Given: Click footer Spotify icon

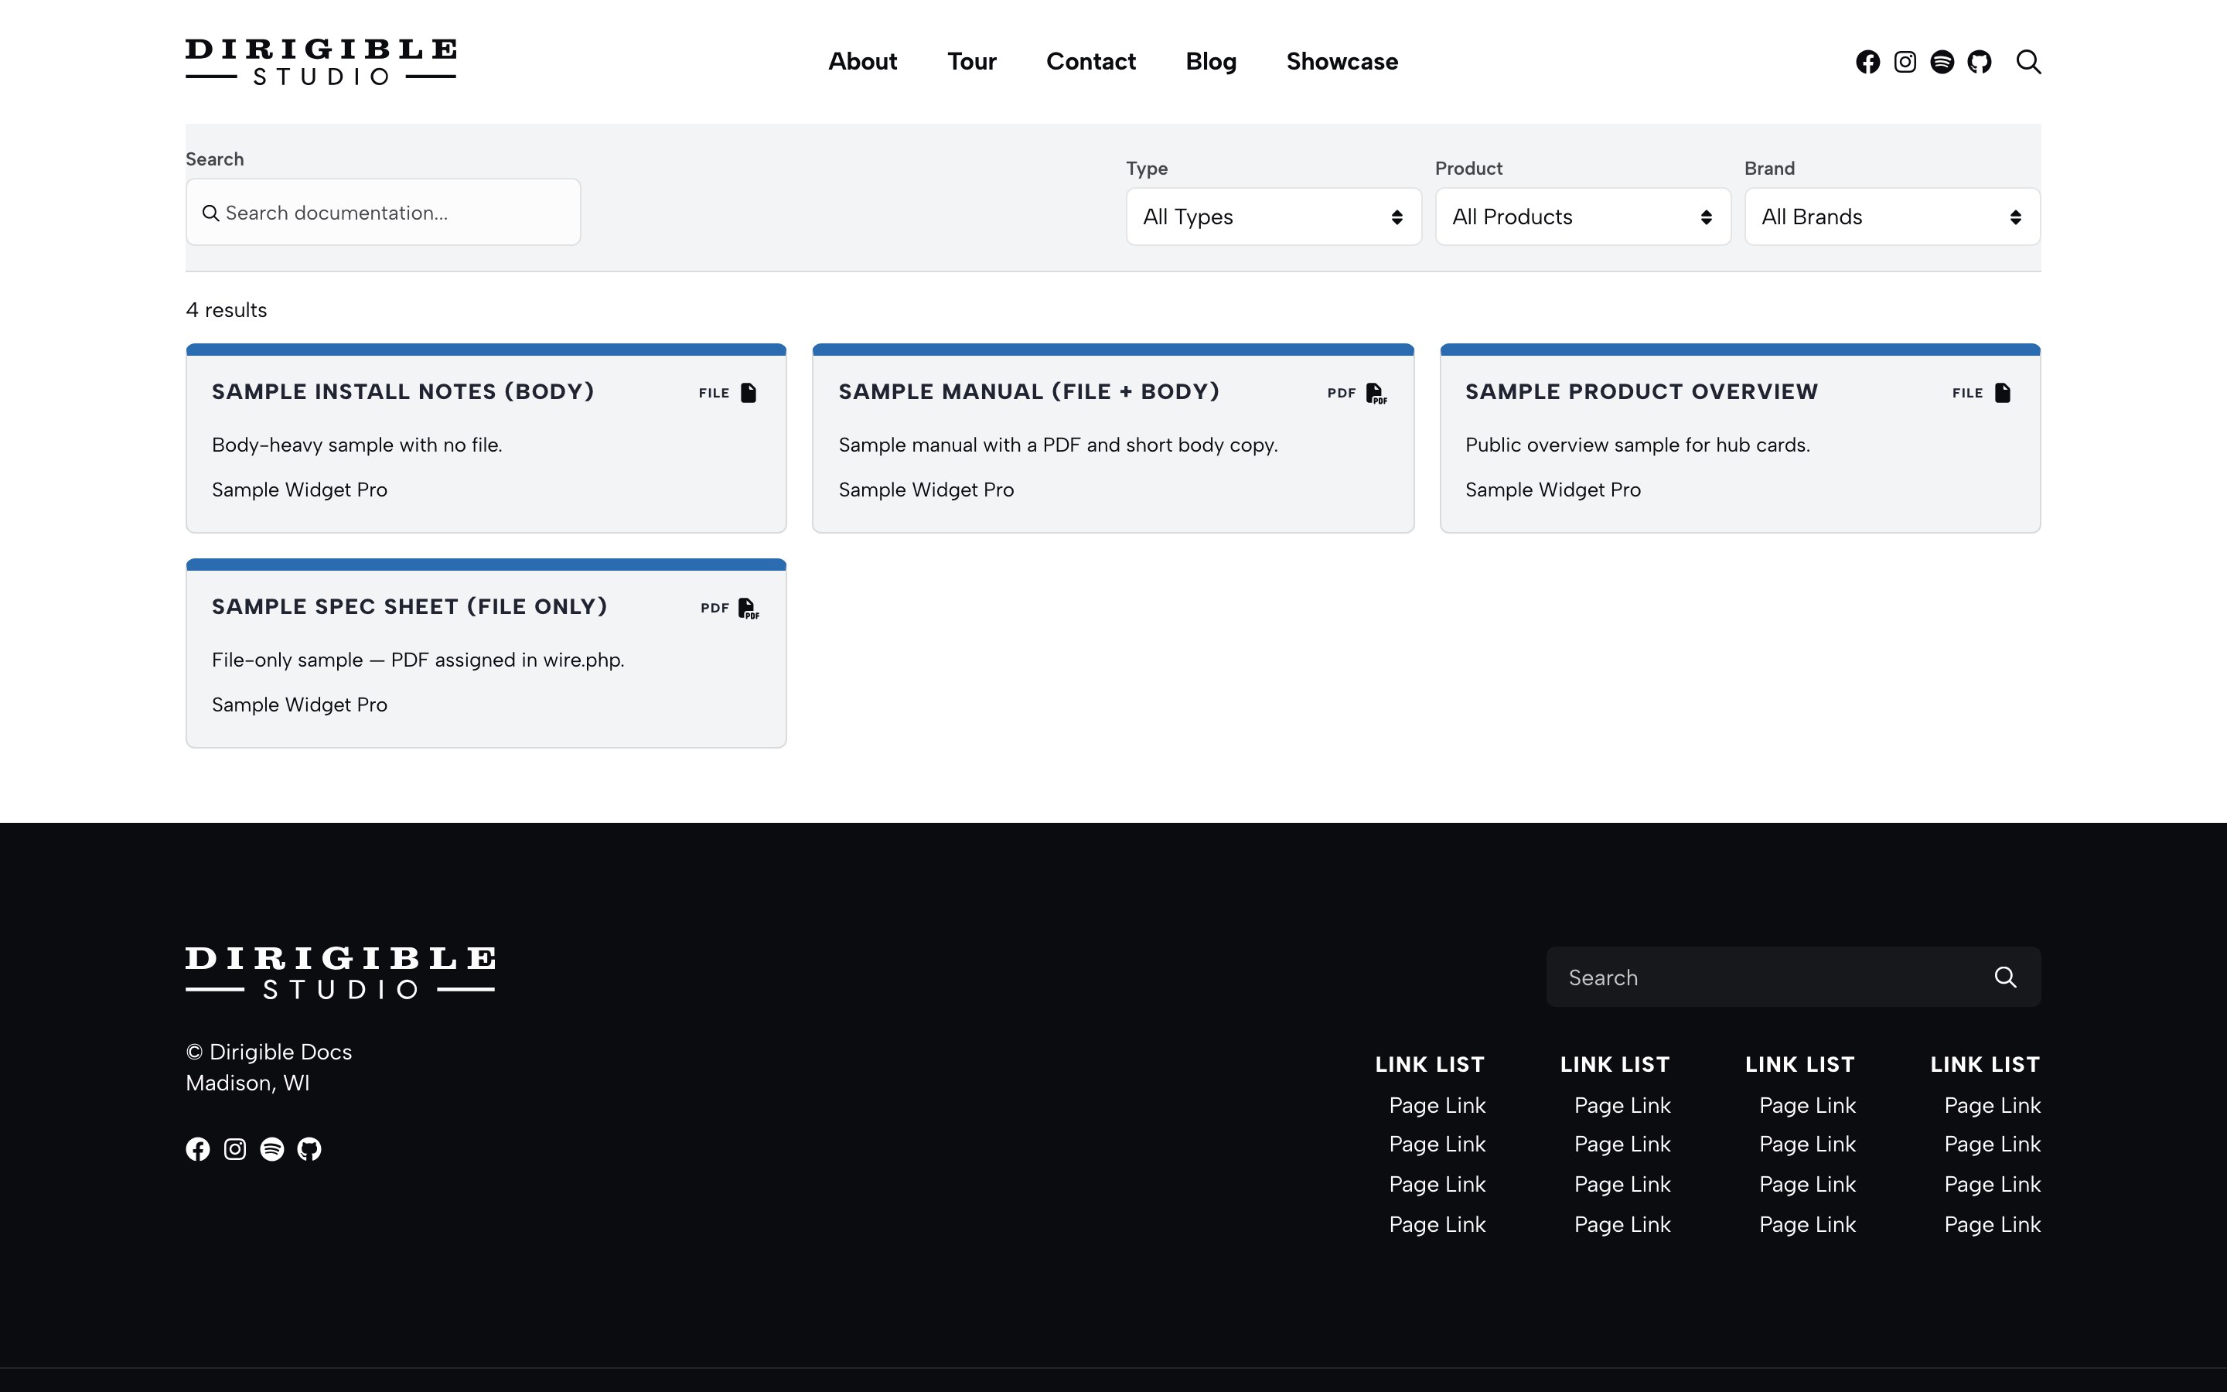Looking at the screenshot, I should [272, 1149].
